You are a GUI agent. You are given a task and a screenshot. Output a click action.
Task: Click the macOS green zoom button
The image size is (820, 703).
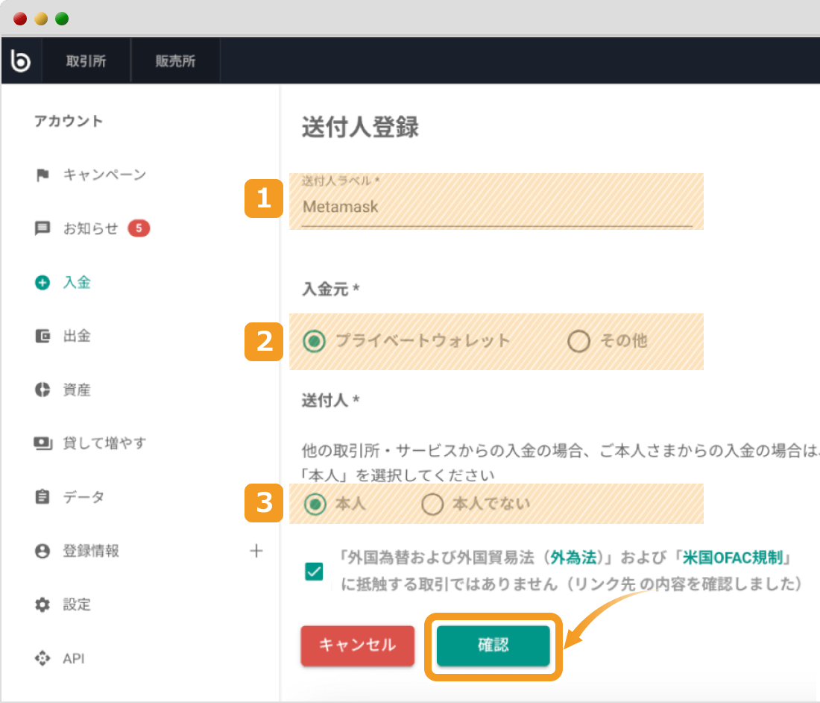point(62,19)
